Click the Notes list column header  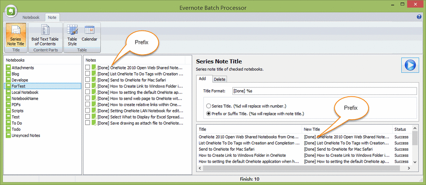[x=135, y=60]
